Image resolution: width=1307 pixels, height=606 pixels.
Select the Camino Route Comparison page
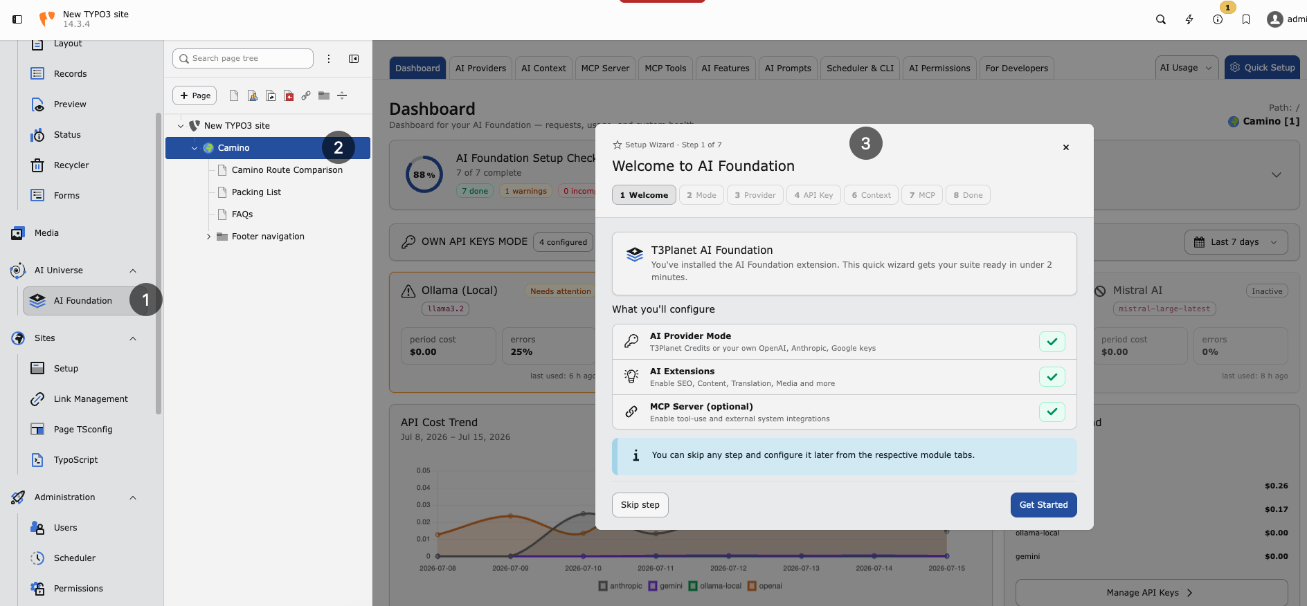point(287,170)
